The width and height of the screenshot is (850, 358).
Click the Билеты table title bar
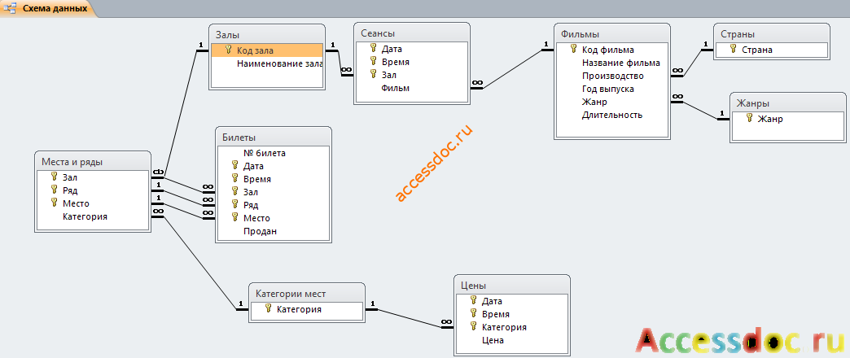pos(274,137)
